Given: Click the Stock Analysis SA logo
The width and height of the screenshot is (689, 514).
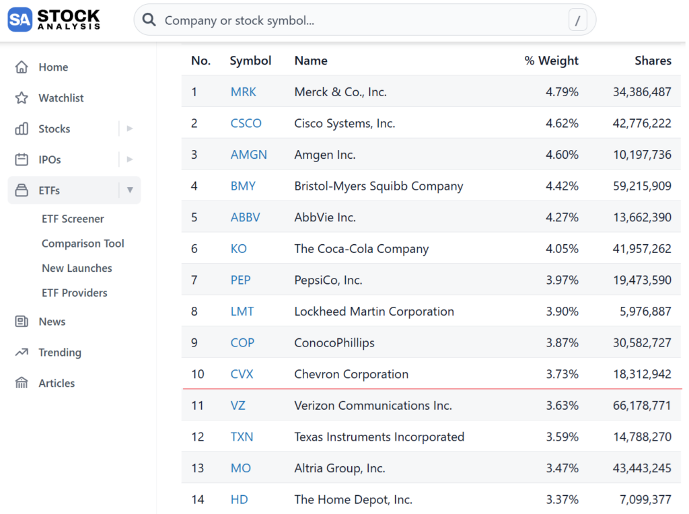Looking at the screenshot, I should coord(20,20).
